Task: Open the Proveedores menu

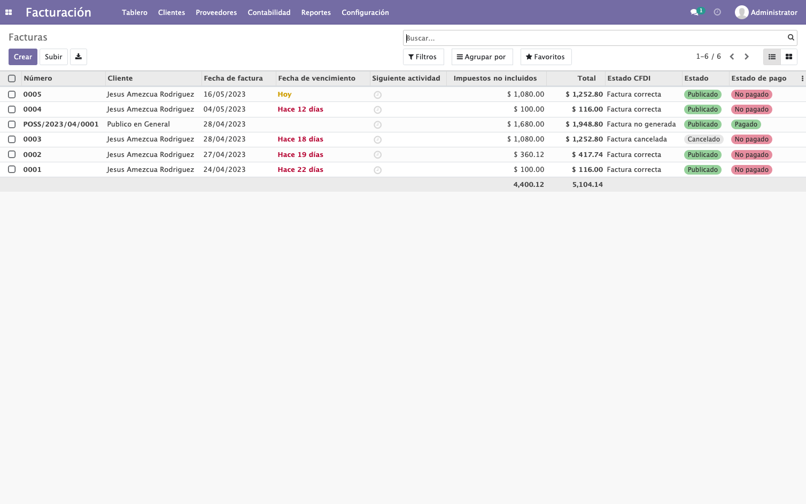Action: [216, 12]
